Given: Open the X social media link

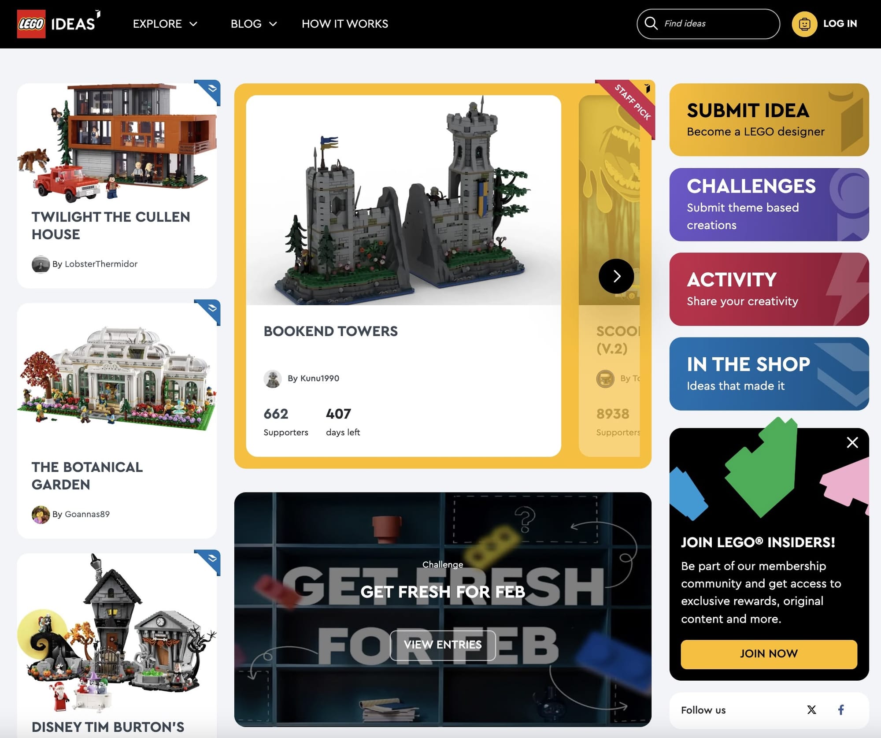Looking at the screenshot, I should point(811,710).
